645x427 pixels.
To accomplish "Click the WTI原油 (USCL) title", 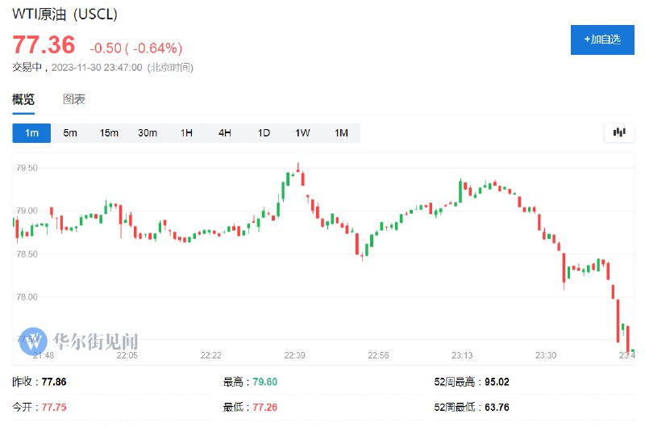I will pyautogui.click(x=65, y=14).
